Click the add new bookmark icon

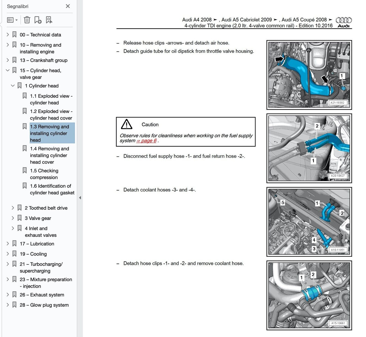click(38, 20)
